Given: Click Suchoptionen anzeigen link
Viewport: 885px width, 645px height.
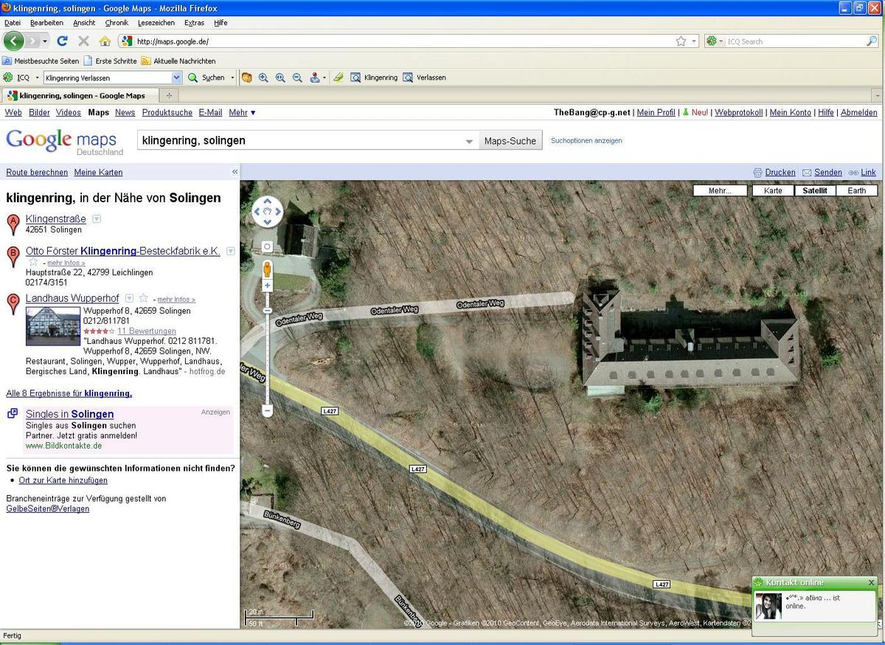Looking at the screenshot, I should [x=586, y=140].
